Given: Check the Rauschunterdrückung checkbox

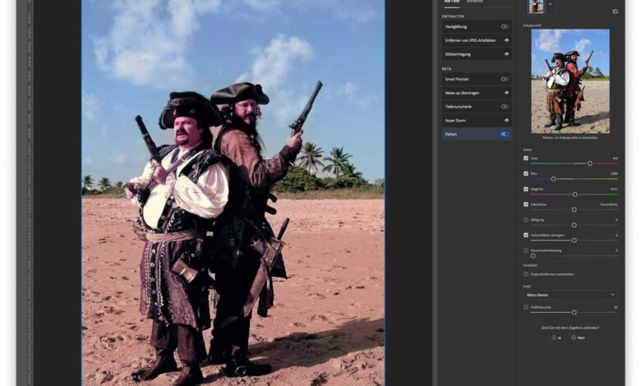Looking at the screenshot, I should (526, 250).
